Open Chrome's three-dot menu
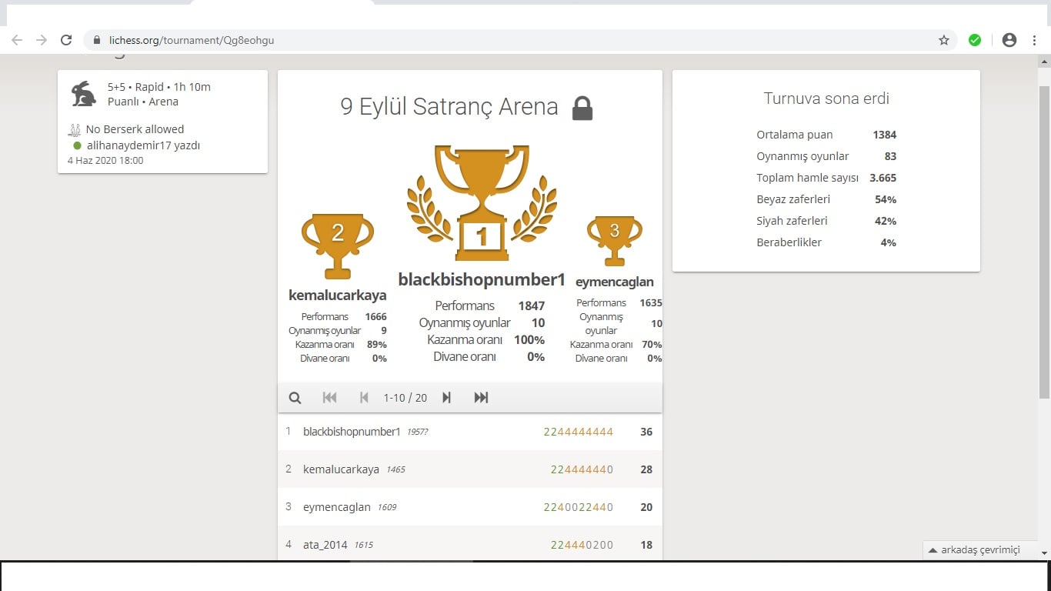The height and width of the screenshot is (591, 1051). pyautogui.click(x=1035, y=40)
